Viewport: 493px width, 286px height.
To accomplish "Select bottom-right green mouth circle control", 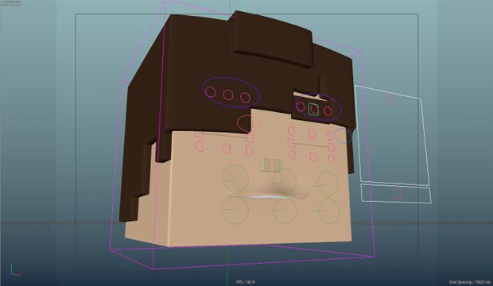I will coord(328,211).
